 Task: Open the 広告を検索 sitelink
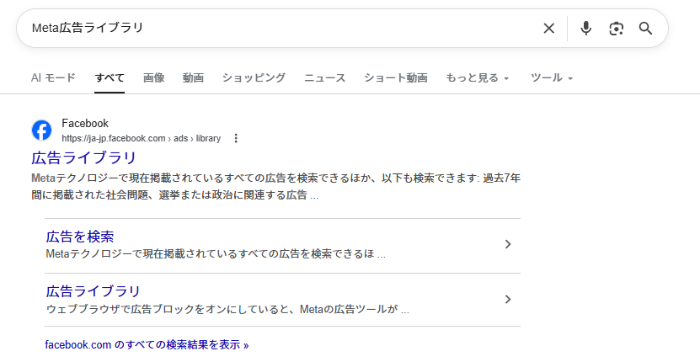point(80,237)
